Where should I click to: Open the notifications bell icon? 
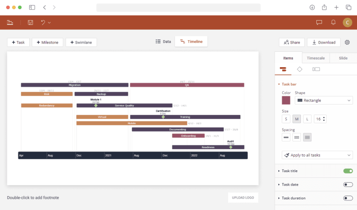click(333, 23)
